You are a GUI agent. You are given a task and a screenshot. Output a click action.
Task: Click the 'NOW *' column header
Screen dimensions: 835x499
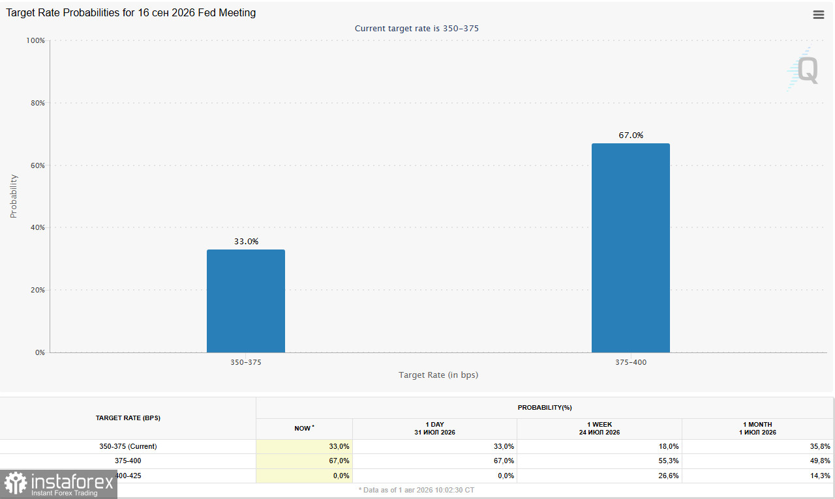point(304,429)
